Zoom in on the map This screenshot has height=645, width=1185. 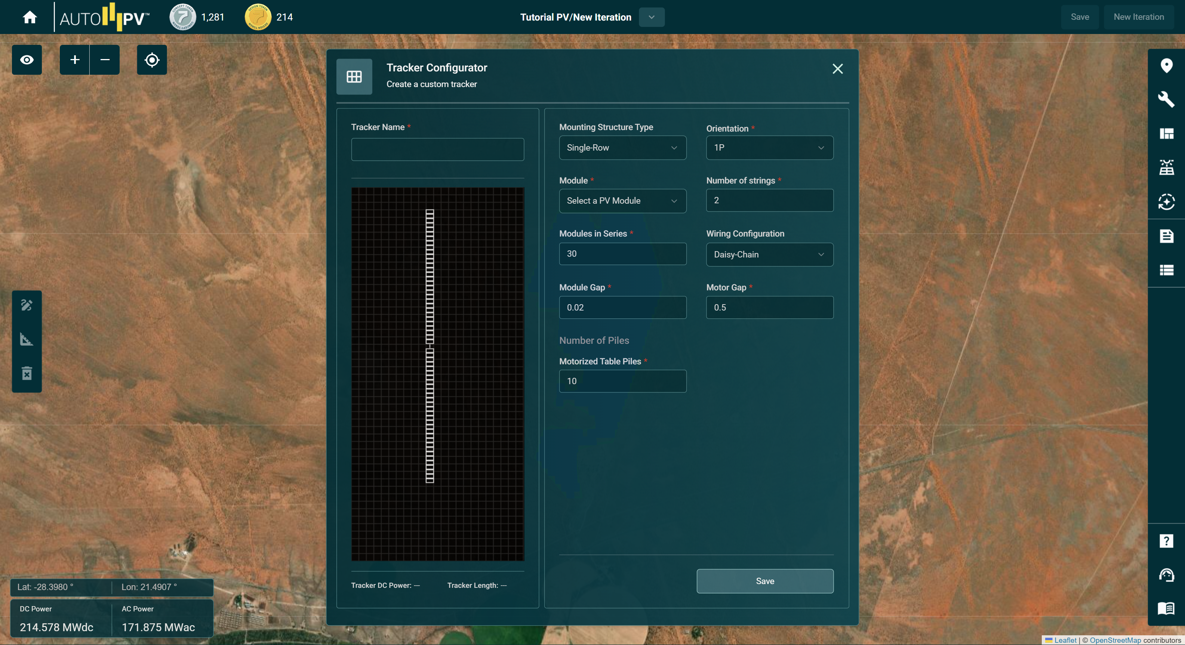[x=74, y=60]
